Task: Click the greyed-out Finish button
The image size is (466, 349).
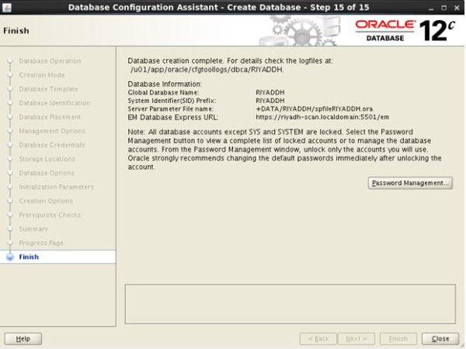Action: tap(398, 339)
